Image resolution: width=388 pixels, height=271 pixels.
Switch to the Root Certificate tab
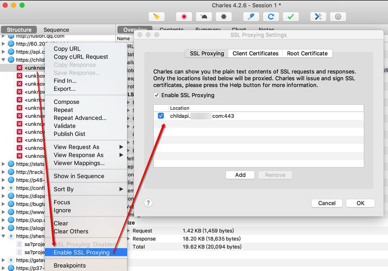click(307, 54)
